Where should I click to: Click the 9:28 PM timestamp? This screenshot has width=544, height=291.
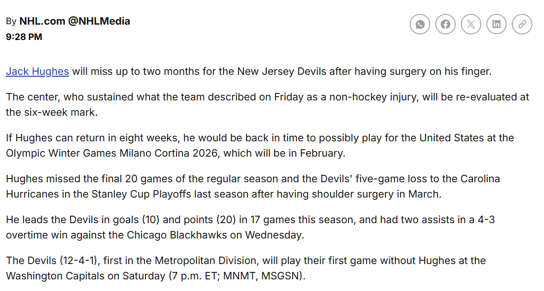(24, 37)
